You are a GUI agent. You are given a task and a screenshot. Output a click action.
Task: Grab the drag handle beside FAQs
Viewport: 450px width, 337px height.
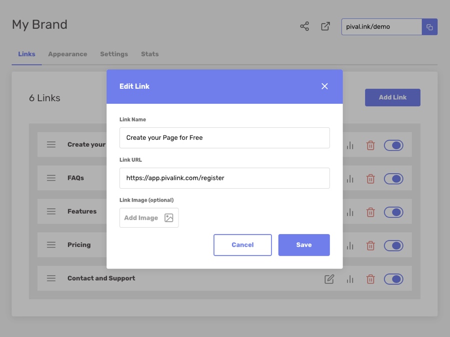click(51, 178)
